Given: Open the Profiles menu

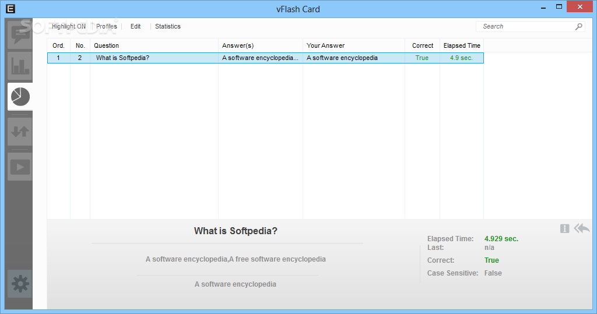Looking at the screenshot, I should 107,26.
